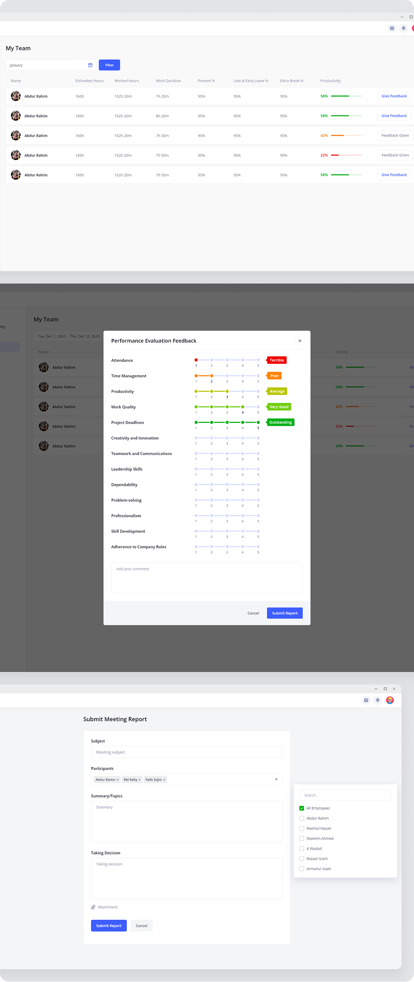Click the Filter button
The image size is (414, 982).
(x=109, y=65)
